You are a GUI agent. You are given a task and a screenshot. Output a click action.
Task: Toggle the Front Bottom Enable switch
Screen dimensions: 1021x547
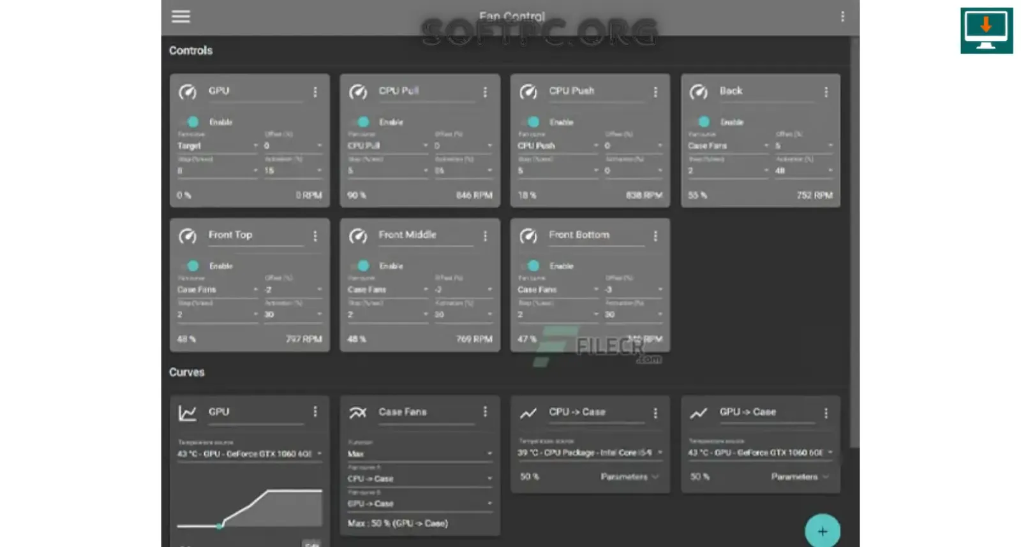tap(532, 266)
